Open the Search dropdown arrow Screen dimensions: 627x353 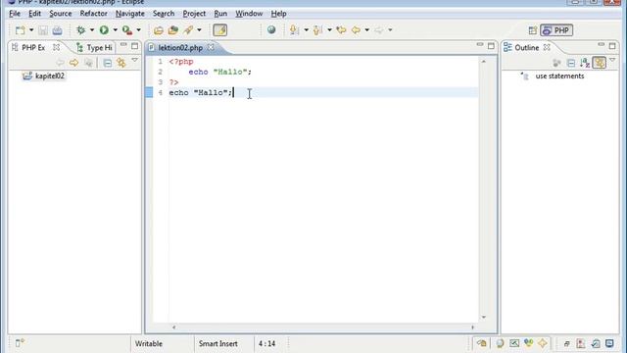coord(199,30)
